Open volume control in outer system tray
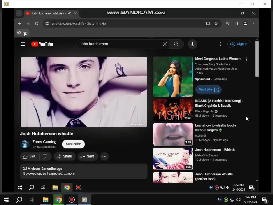The image size is (273, 205). (238, 200)
